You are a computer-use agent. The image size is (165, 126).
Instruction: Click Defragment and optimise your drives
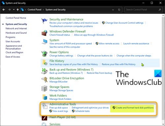point(90,108)
